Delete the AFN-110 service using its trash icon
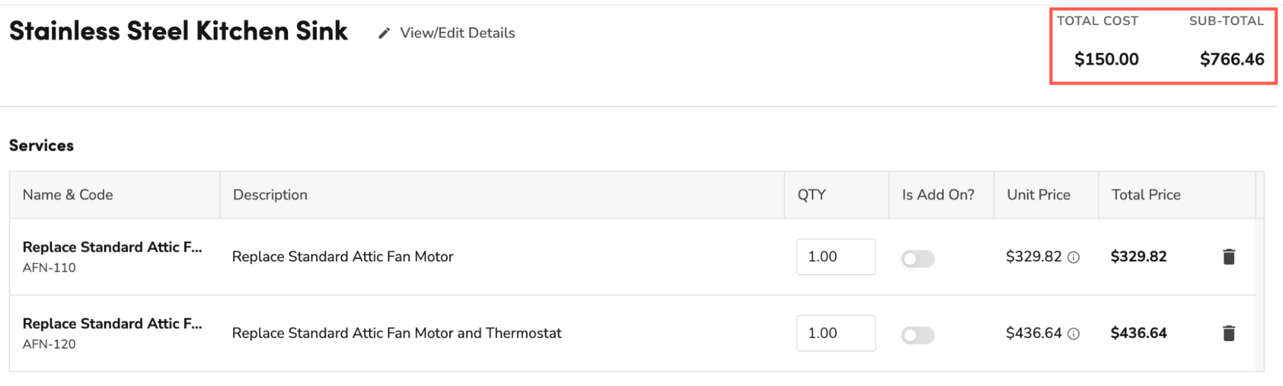The height and width of the screenshot is (386, 1283). (1228, 256)
